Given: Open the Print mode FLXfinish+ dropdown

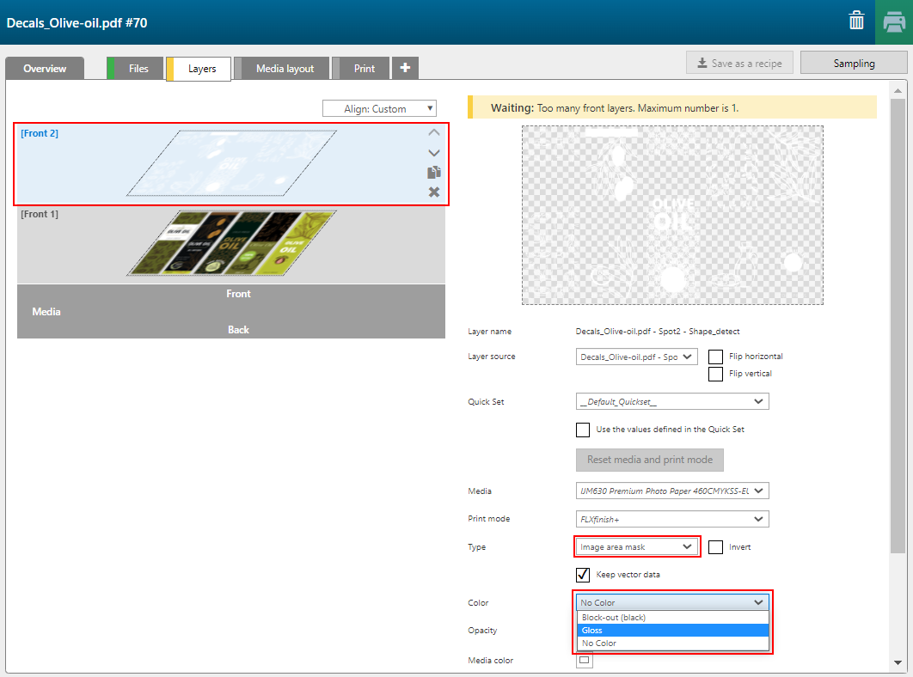Looking at the screenshot, I should pyautogui.click(x=672, y=519).
